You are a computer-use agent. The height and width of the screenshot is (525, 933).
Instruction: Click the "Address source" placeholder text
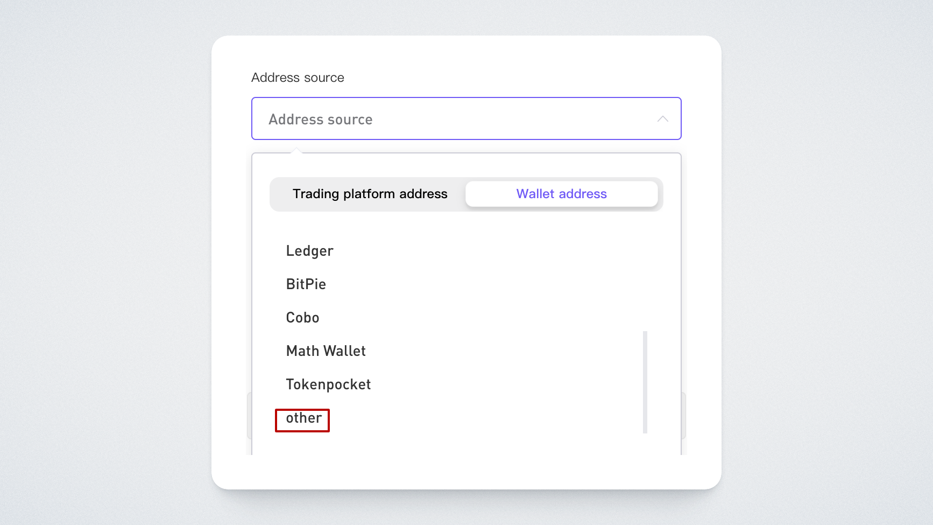tap(320, 120)
